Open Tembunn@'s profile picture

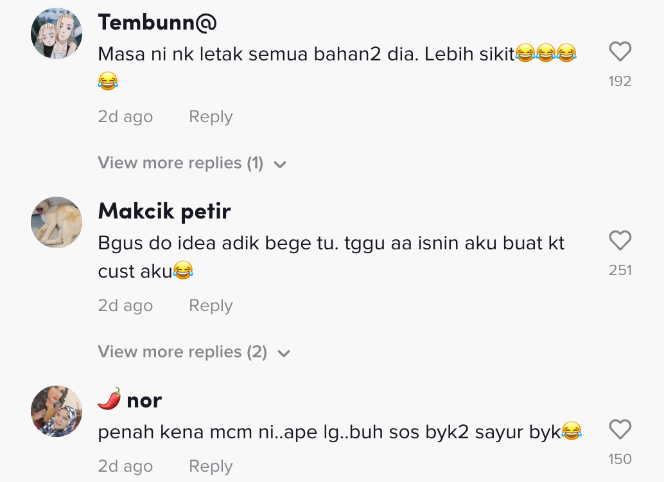click(x=57, y=34)
